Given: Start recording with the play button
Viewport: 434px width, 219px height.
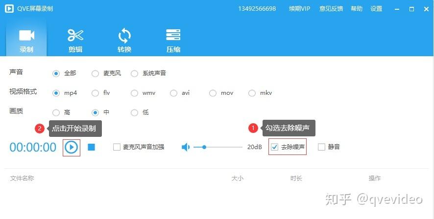Looking at the screenshot, I should click(x=72, y=147).
